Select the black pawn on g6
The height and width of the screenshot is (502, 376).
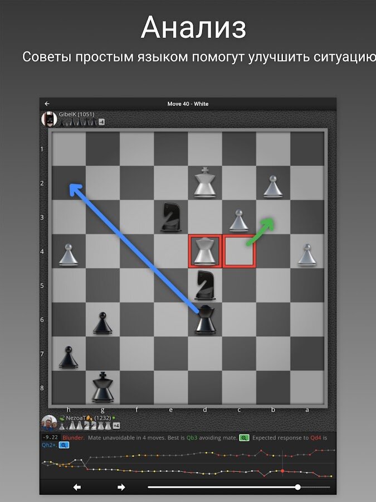[102, 323]
